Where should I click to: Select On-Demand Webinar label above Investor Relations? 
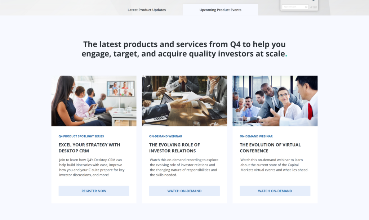(166, 136)
